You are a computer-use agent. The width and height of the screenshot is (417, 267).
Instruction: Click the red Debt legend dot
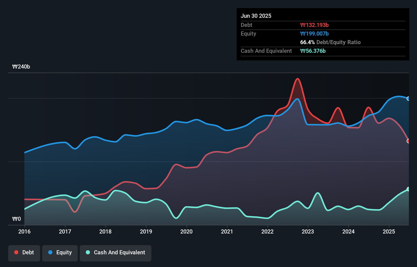[16, 252]
